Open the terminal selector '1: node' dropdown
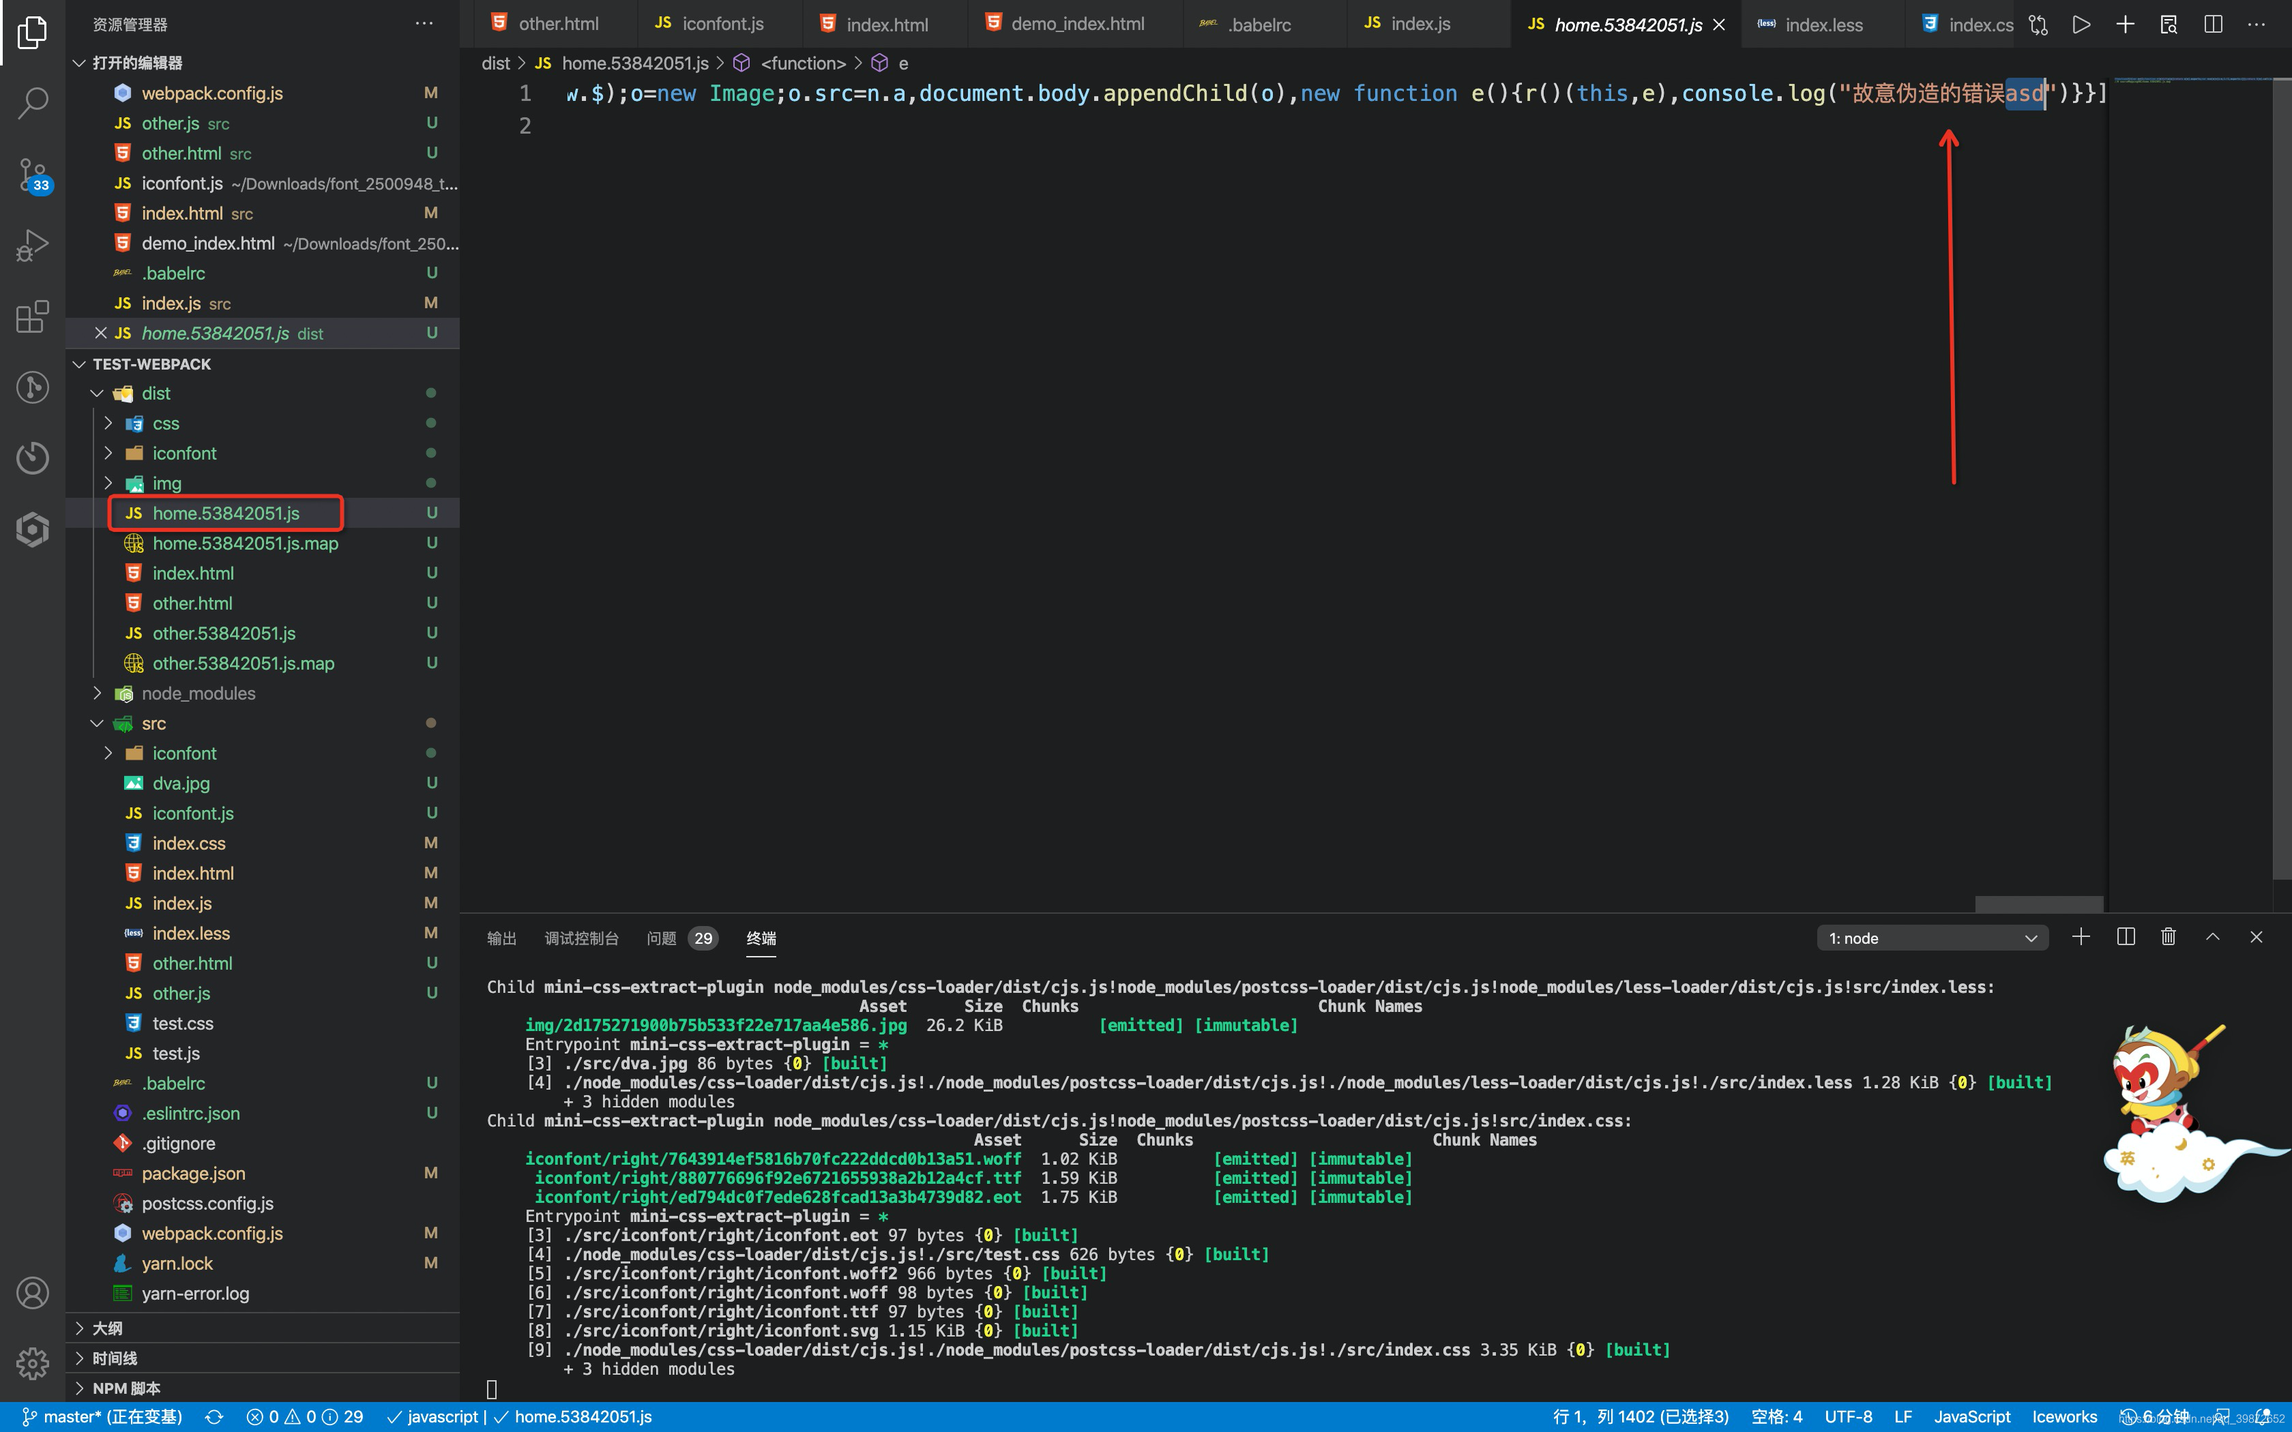 1932,938
